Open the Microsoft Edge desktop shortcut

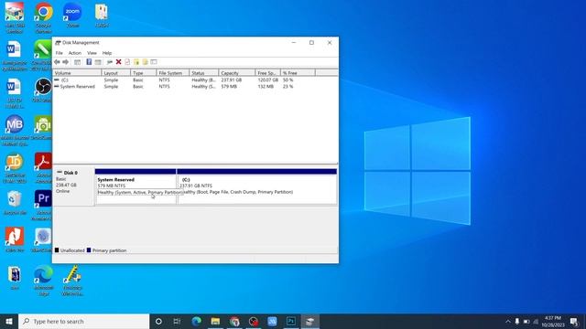[43, 280]
